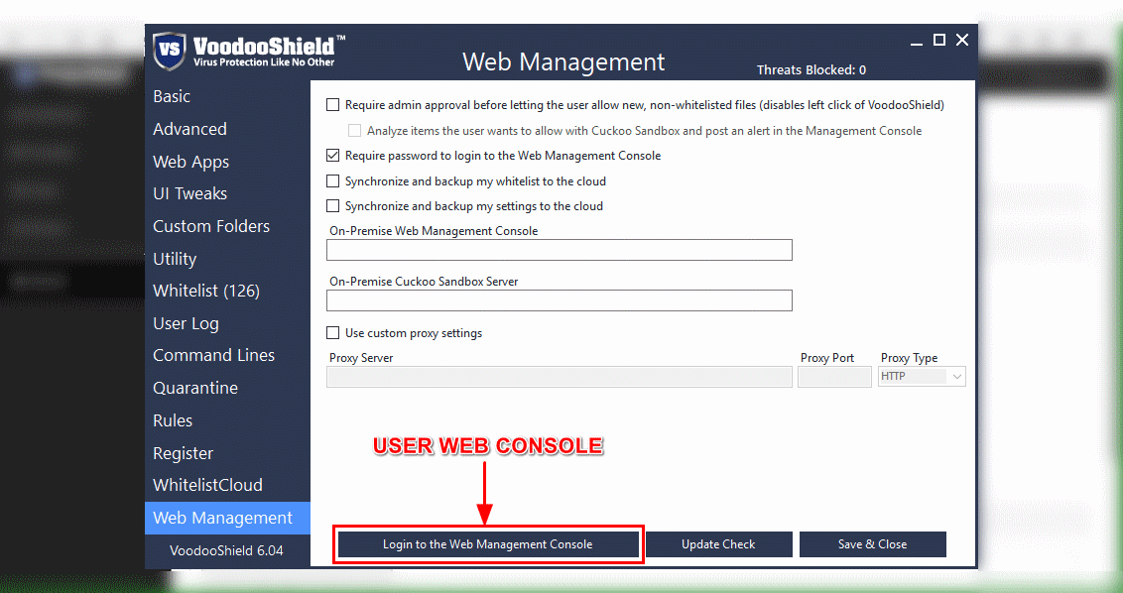Click the Proxy Port field

pyautogui.click(x=834, y=377)
